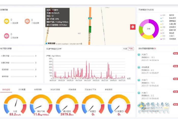178x119 pixels.
Task: Click the 大油门 alert lasting 16 S
Action: click(x=157, y=57)
